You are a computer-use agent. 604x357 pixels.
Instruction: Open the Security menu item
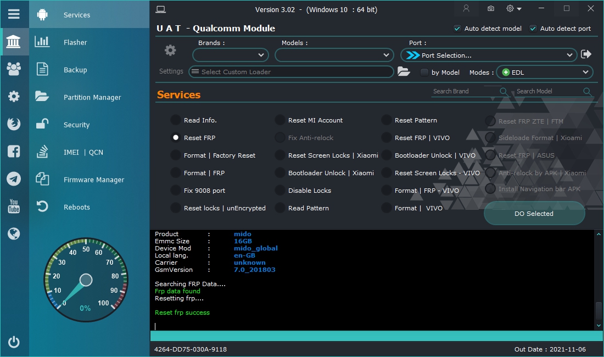click(90, 124)
